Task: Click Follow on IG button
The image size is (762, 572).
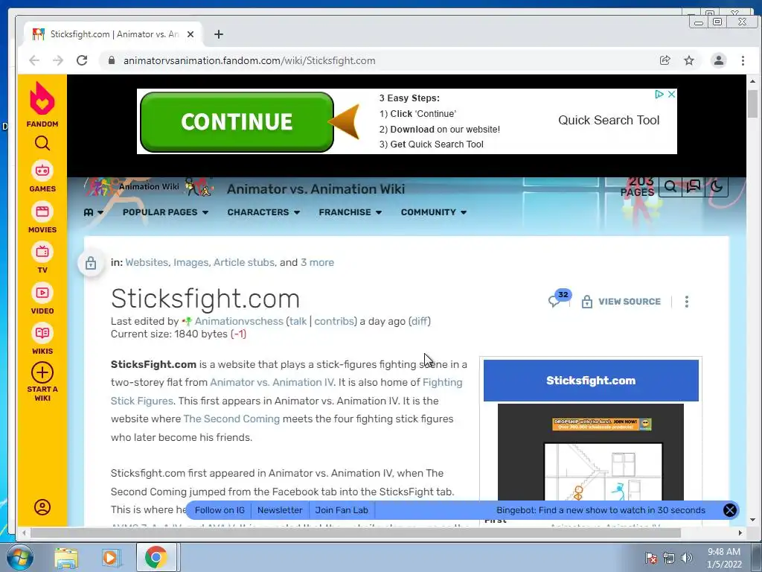Action: click(220, 510)
